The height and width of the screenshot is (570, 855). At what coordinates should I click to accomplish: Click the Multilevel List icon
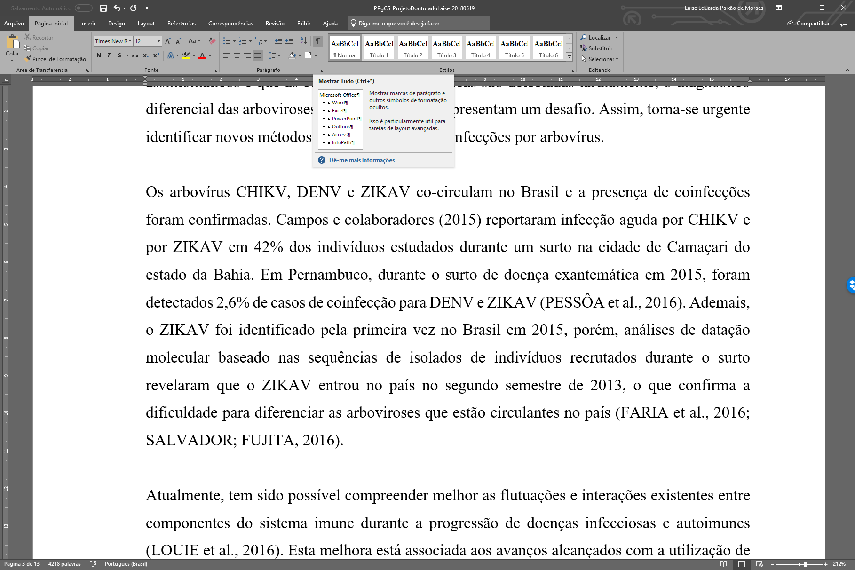click(x=259, y=41)
